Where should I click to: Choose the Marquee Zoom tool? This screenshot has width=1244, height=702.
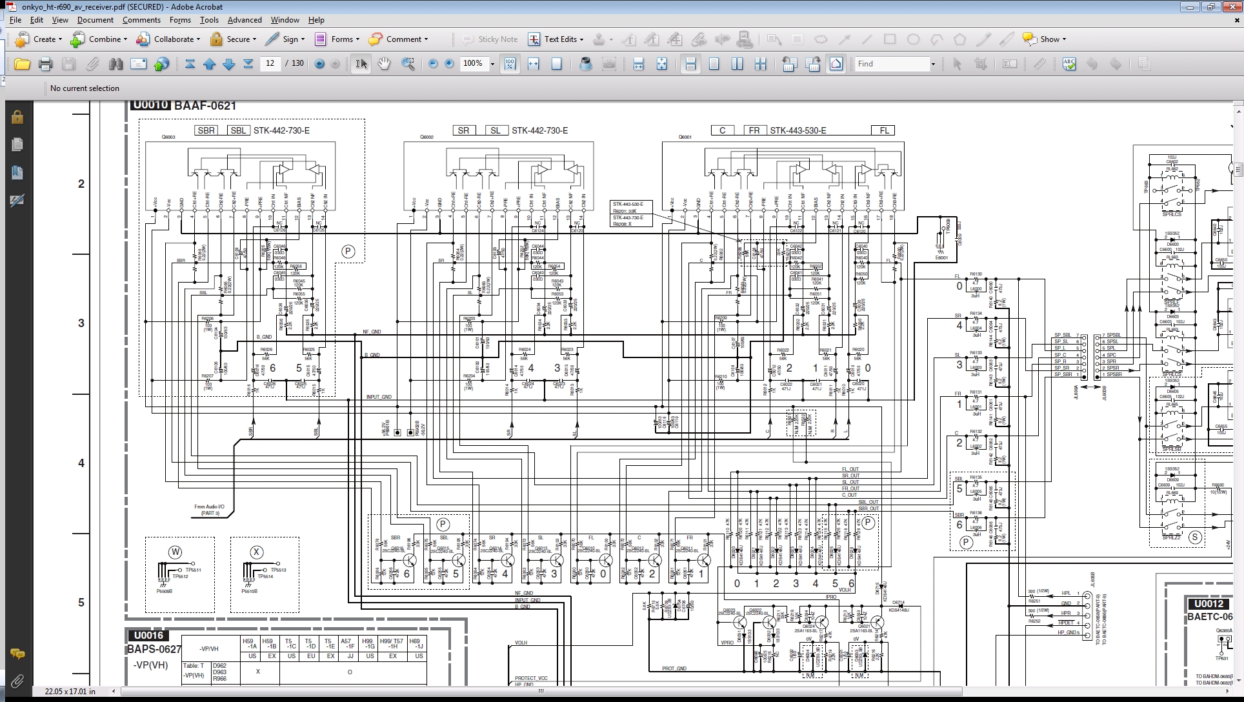[408, 64]
